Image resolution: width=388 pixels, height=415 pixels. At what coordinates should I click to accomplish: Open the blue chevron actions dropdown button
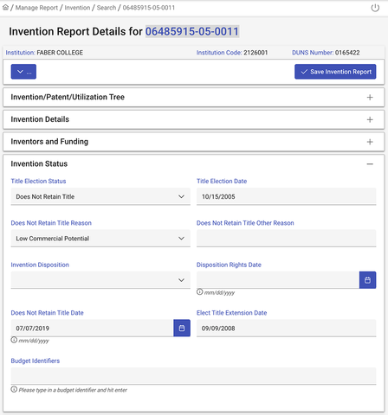point(23,72)
